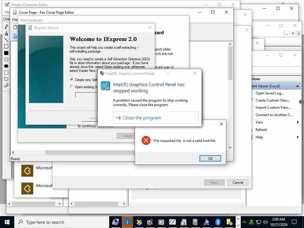This screenshot has height=228, width=304.
Task: Click the Intel Graphics Control Panel icon
Action: [x=105, y=86]
